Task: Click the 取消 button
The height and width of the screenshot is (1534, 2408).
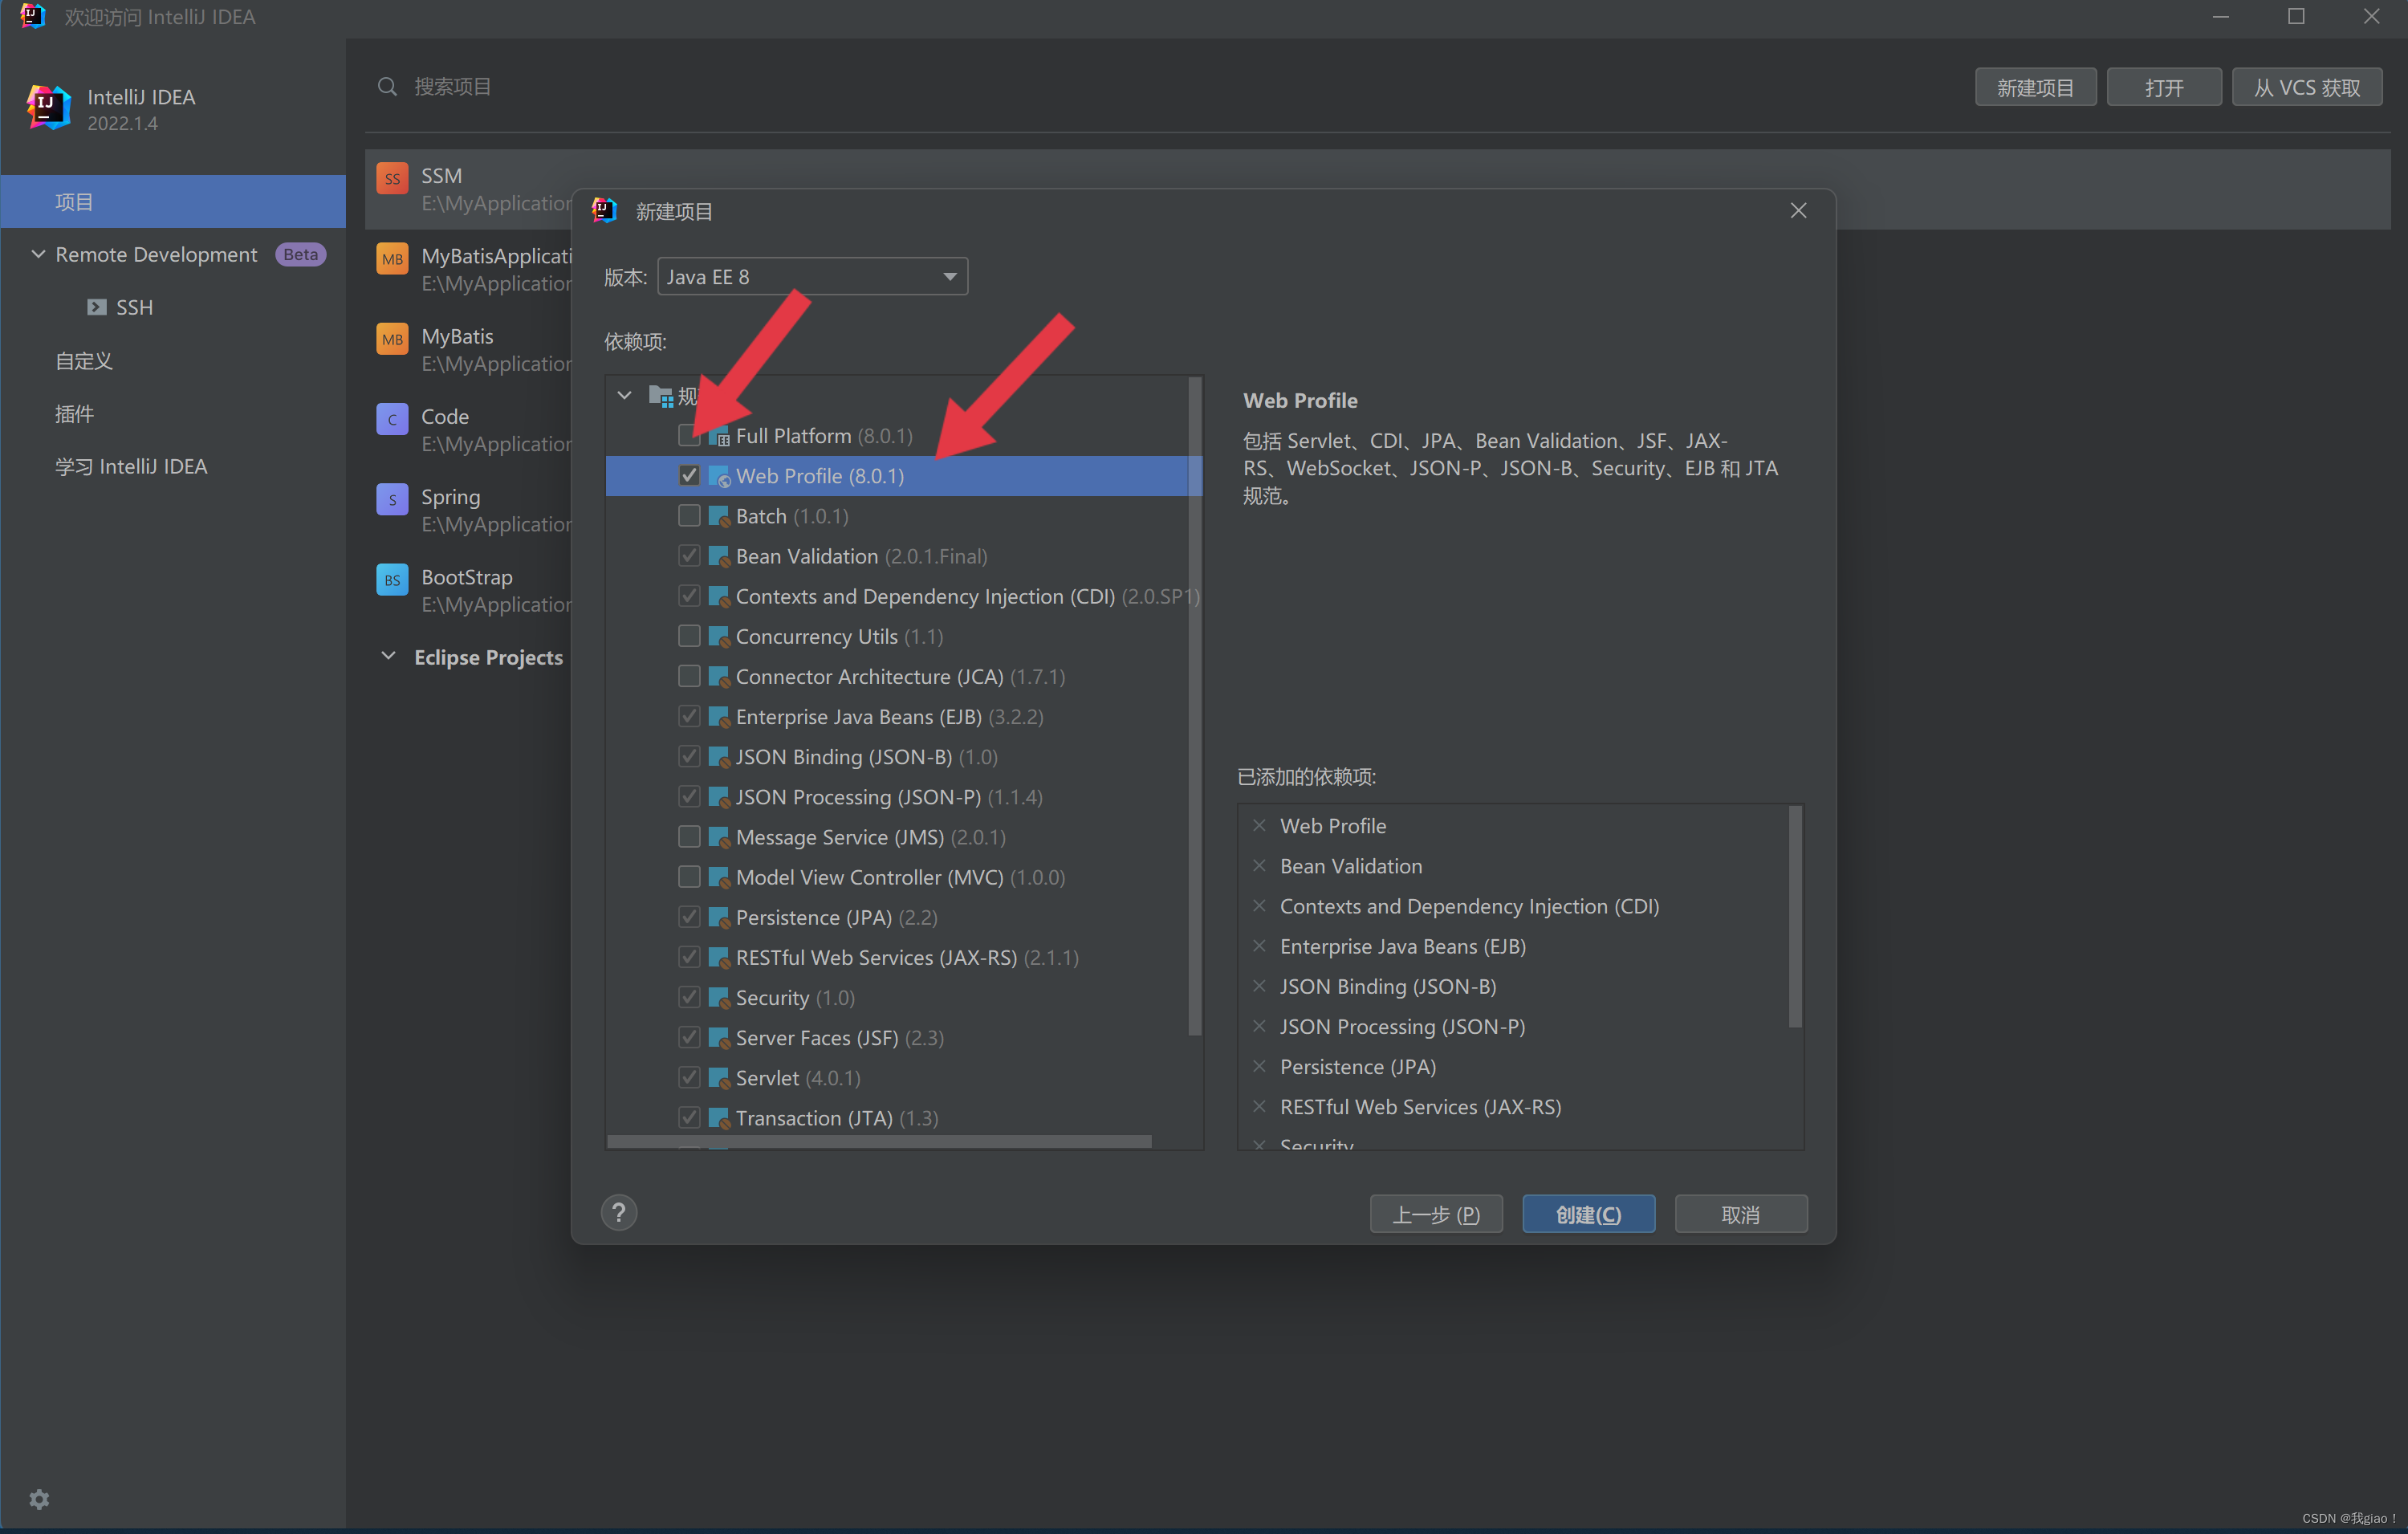Action: click(1741, 1214)
